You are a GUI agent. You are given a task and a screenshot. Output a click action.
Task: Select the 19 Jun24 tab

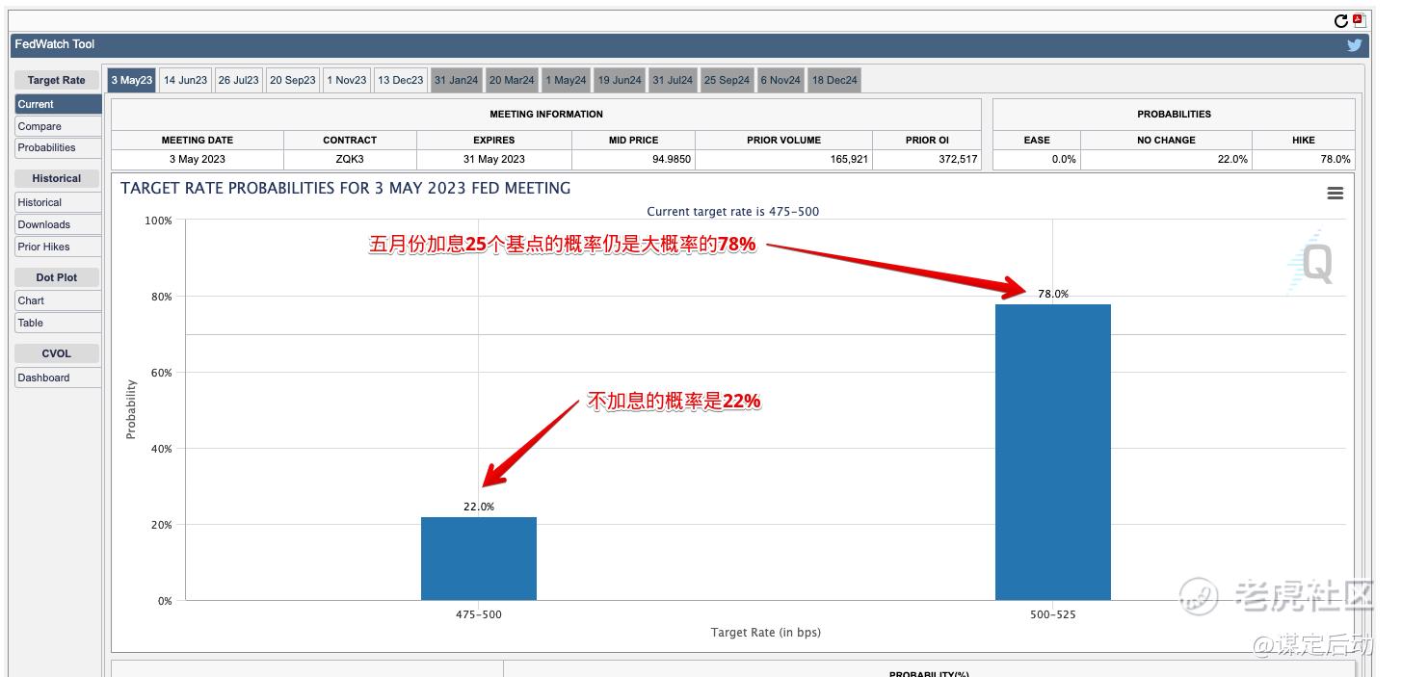[x=619, y=80]
